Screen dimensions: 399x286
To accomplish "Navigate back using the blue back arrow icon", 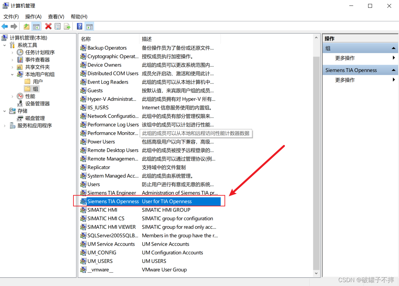I will click(5, 26).
